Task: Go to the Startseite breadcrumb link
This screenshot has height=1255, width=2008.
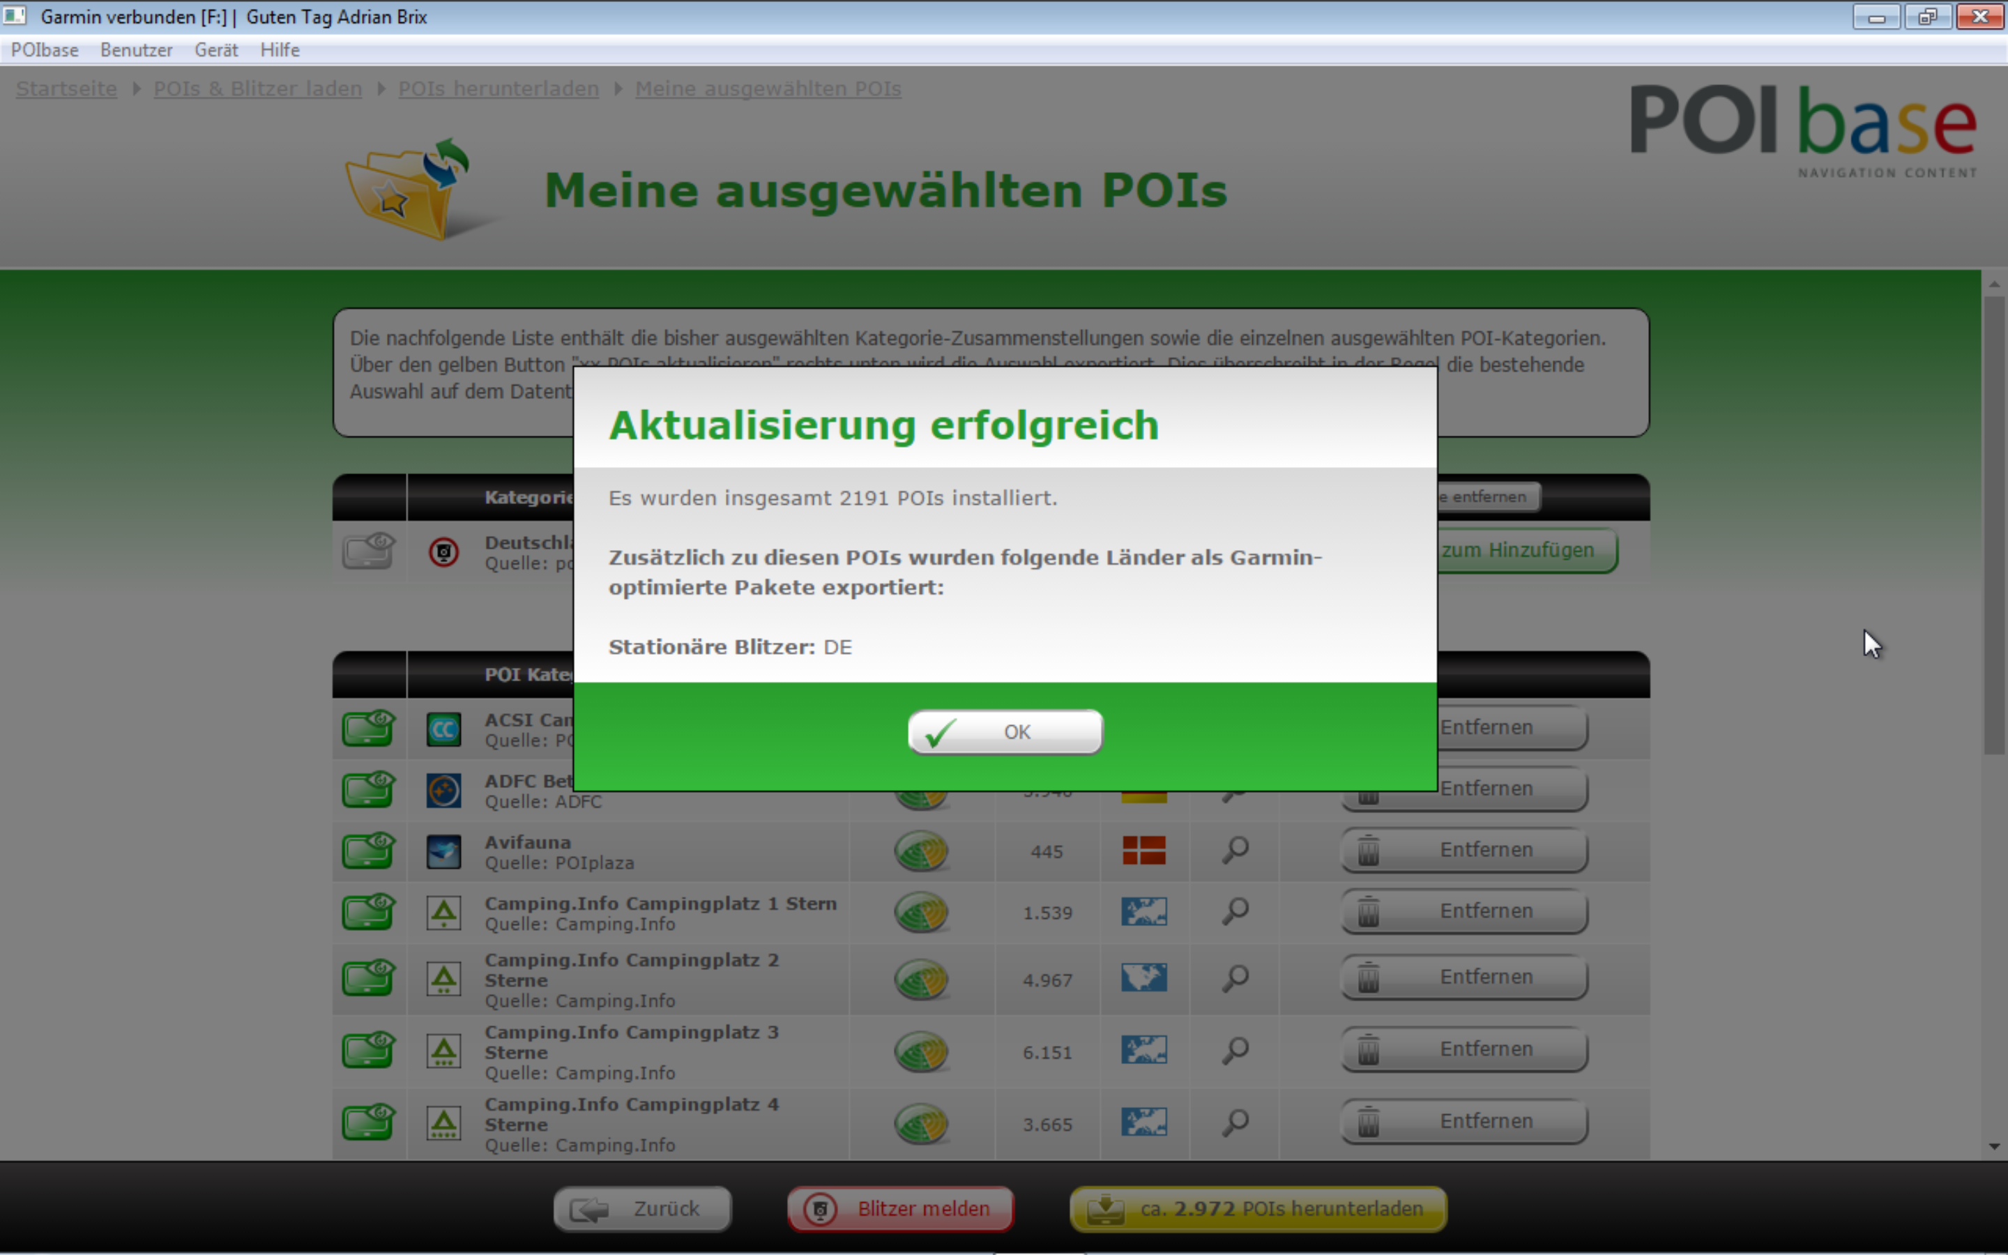Action: [x=66, y=89]
